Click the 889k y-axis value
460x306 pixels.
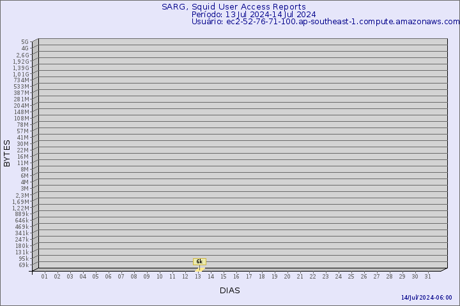[22, 214]
